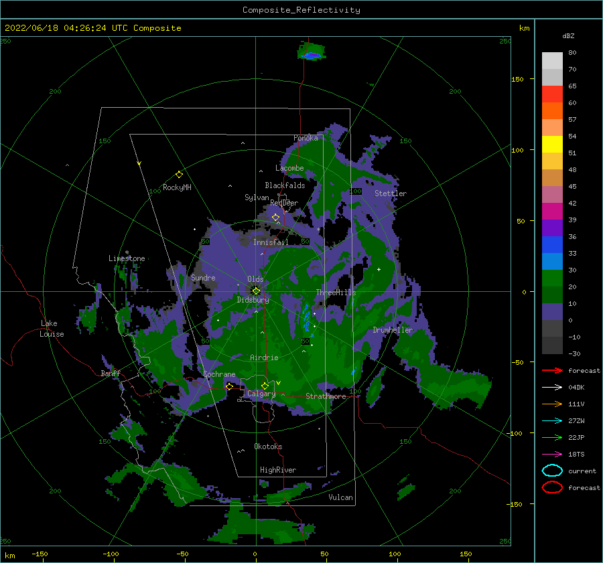603x563 pixels.
Task: Pick the royal blue swatch below 36 dBZ
Action: (x=552, y=244)
